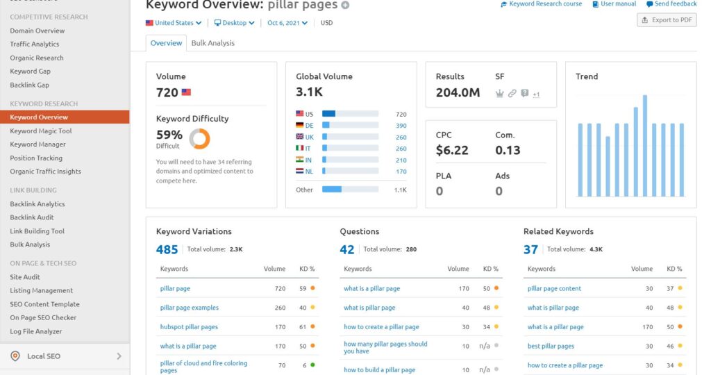Screen dimensions: 711x375
Task: Open SEO Content Template
Action: [x=44, y=304]
